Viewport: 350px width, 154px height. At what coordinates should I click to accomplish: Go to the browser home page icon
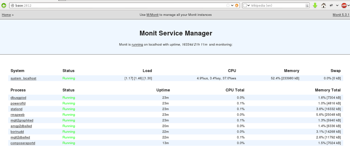(x=323, y=5)
